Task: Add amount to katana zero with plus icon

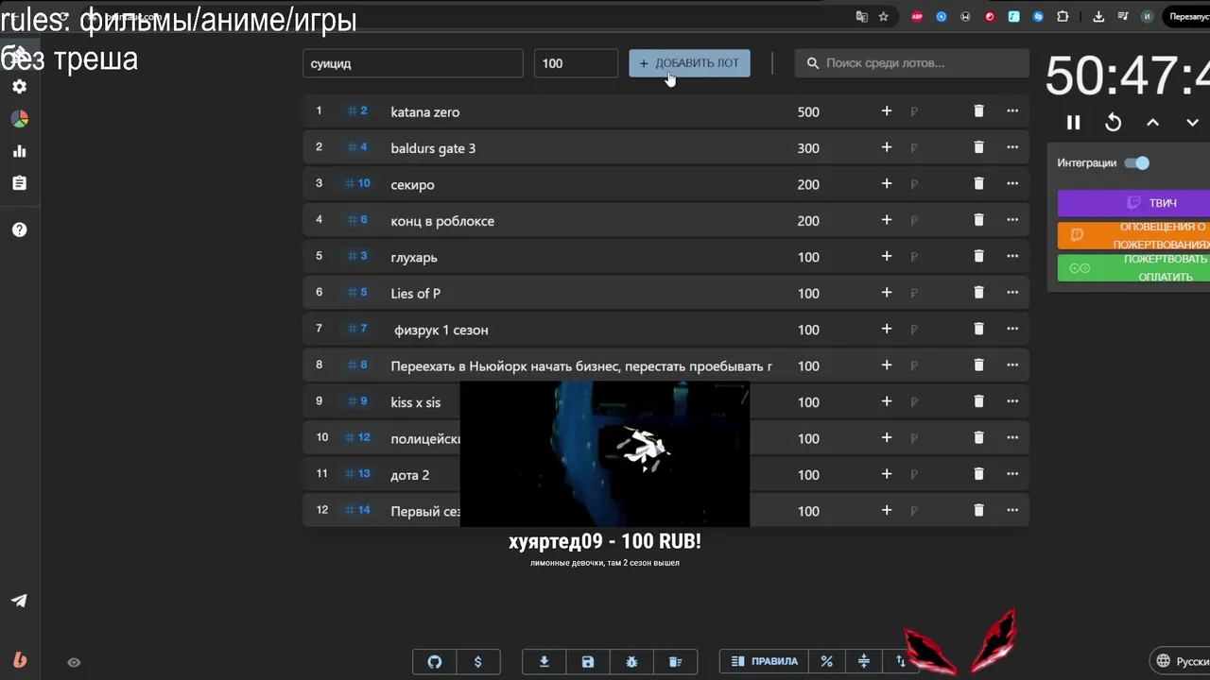Action: [x=887, y=111]
